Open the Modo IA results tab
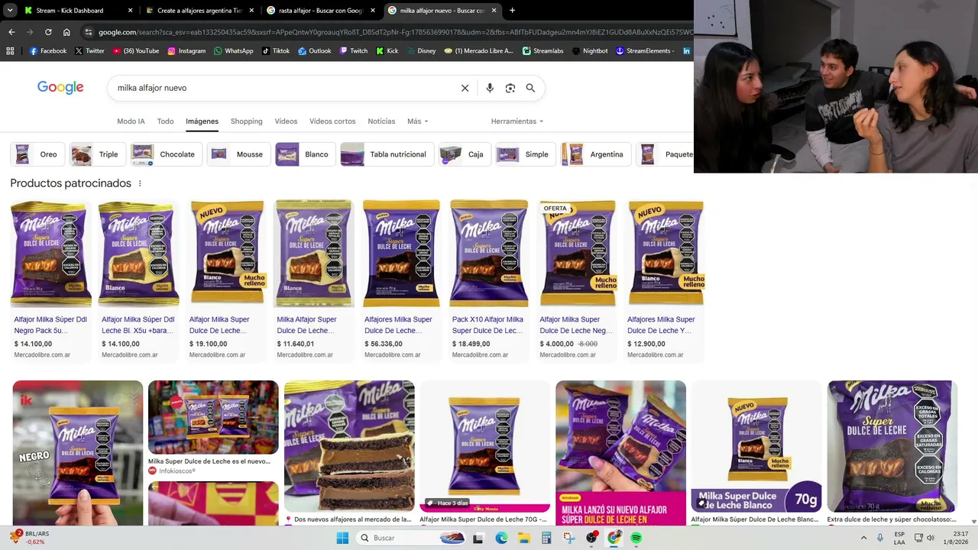The height and width of the screenshot is (550, 978). click(131, 121)
